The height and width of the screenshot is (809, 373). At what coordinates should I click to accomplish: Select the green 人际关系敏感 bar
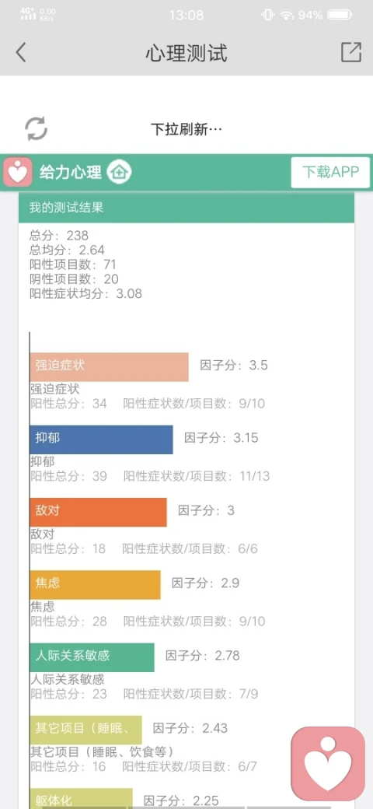click(x=92, y=657)
